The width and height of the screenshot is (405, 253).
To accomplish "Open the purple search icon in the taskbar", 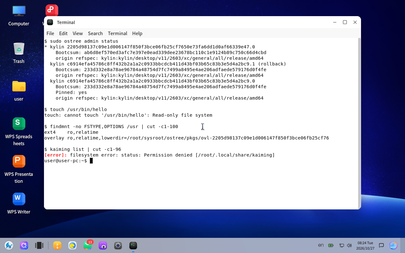I will pos(24,245).
